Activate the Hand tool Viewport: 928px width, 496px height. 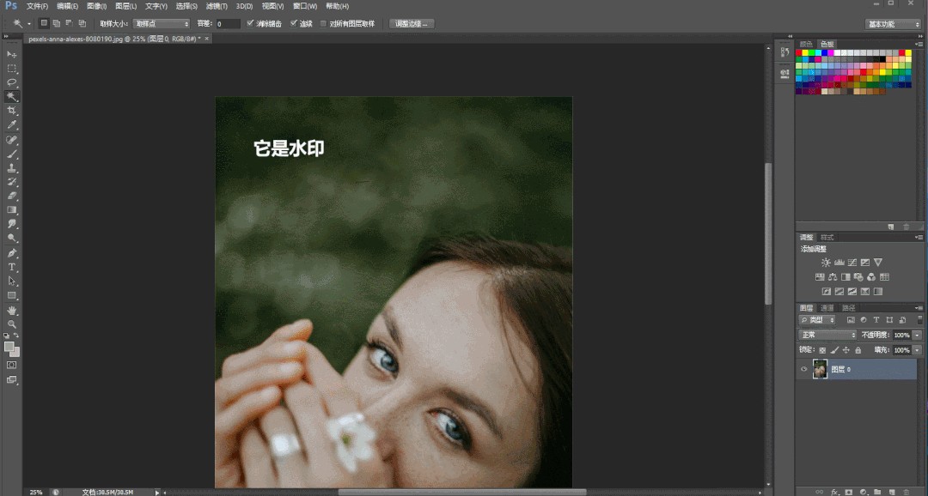(x=12, y=310)
